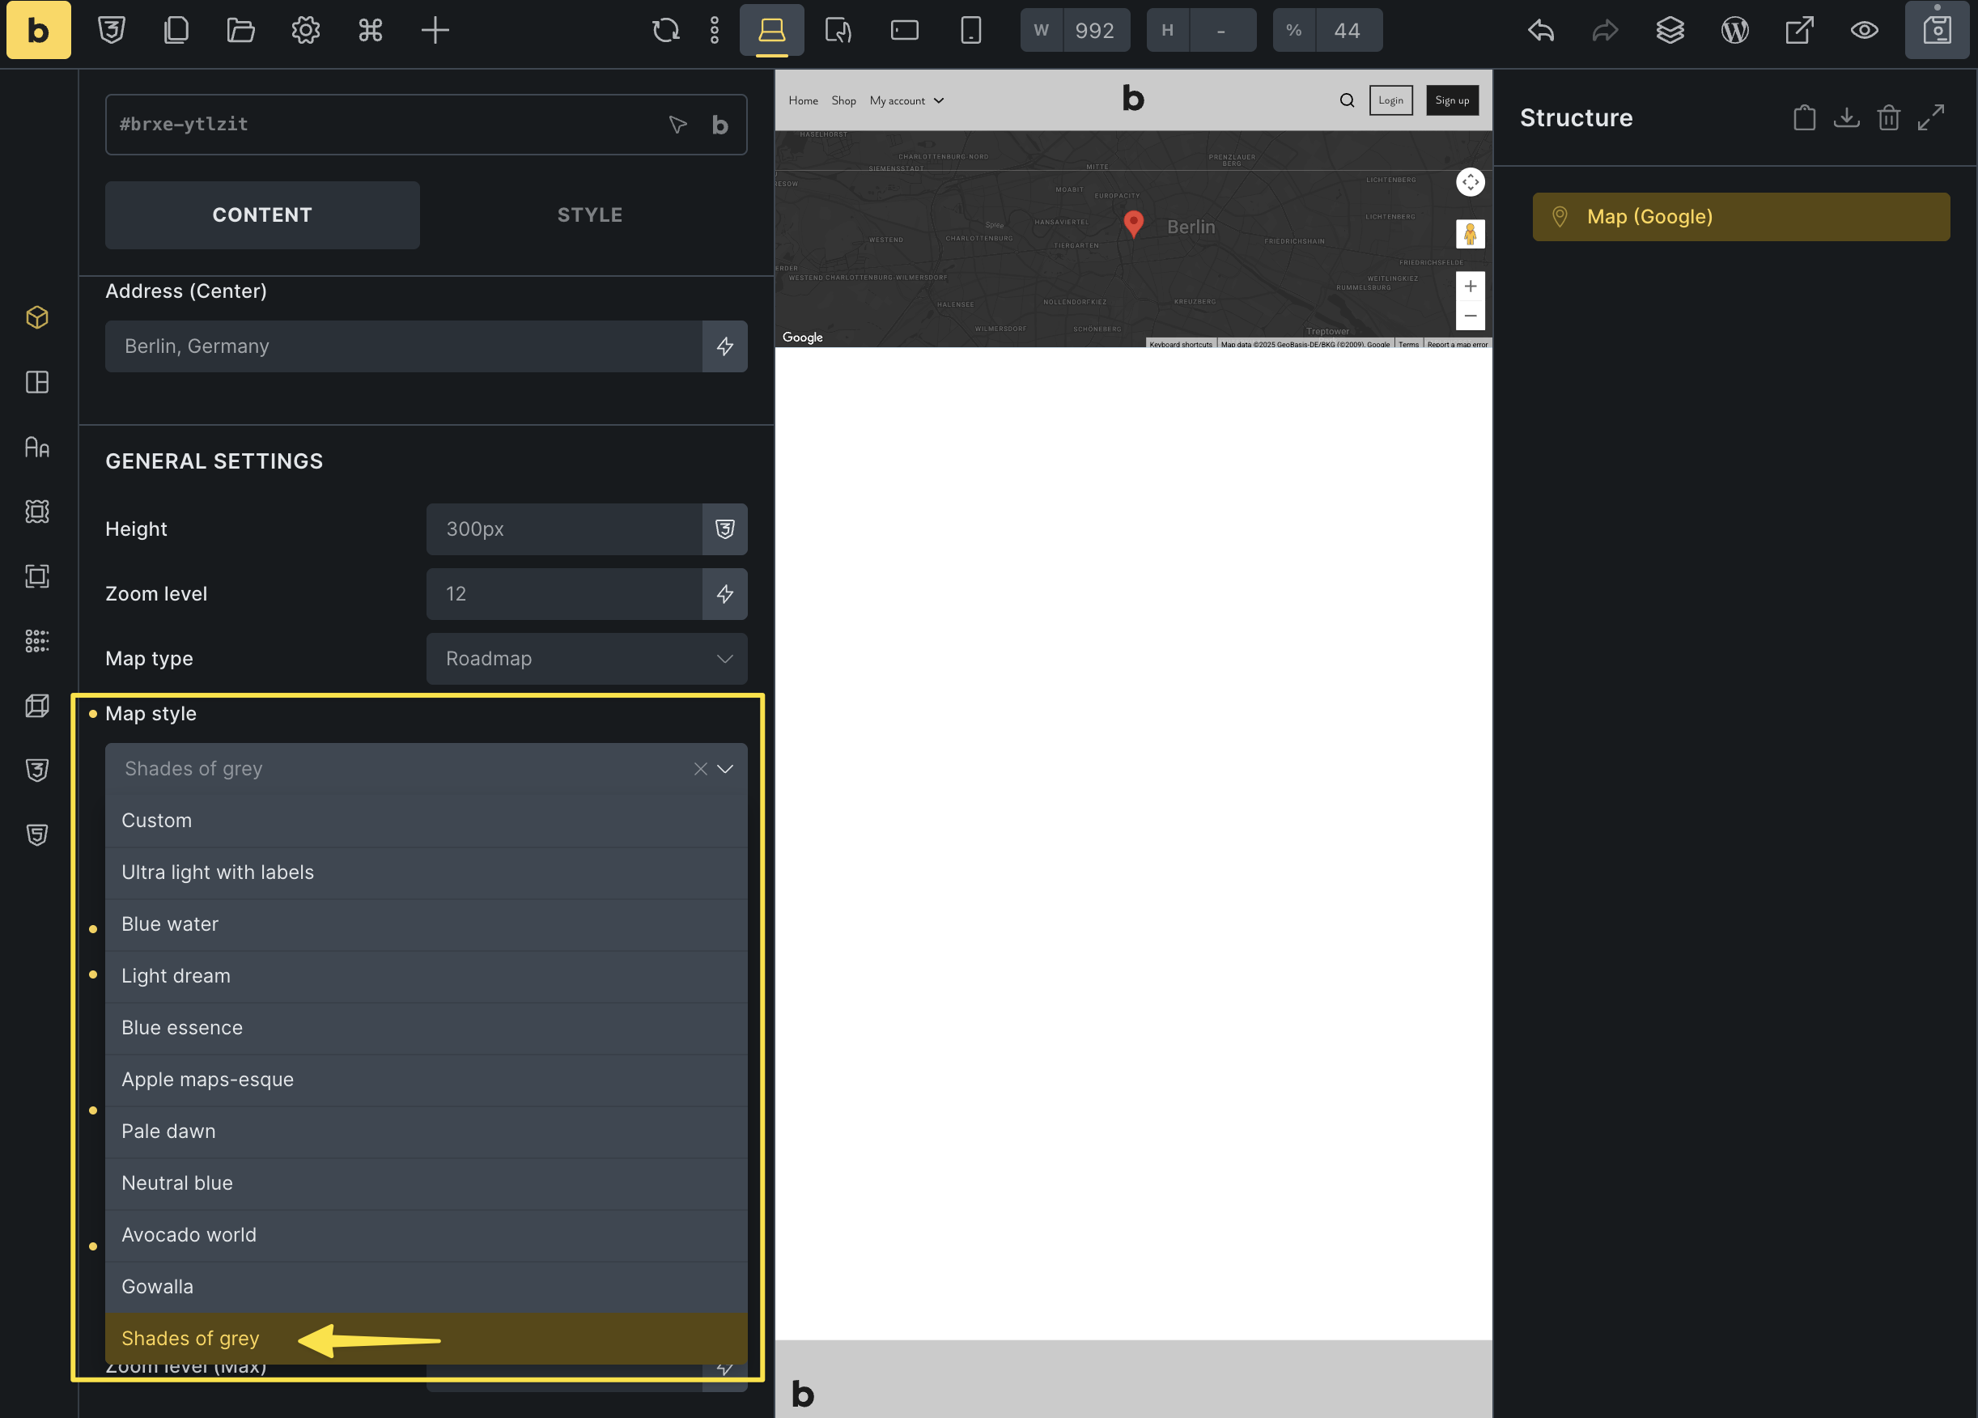The image size is (1978, 1418).
Task: Click the canvas width field showing 992
Action: (x=1094, y=31)
